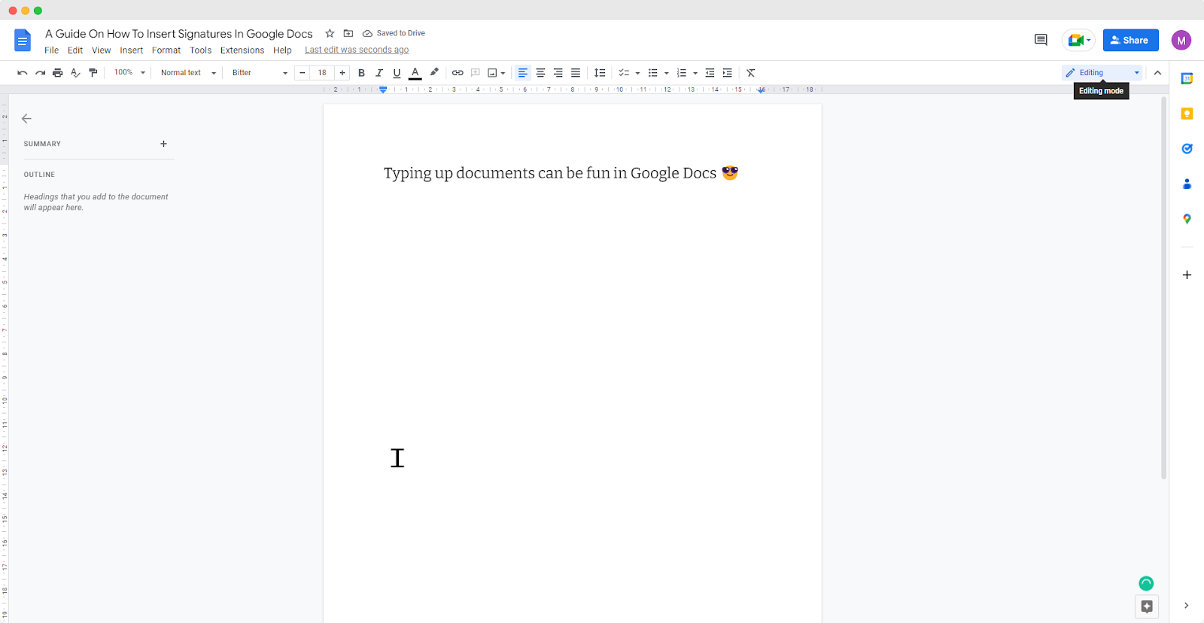Open the Extensions menu

[x=242, y=50]
